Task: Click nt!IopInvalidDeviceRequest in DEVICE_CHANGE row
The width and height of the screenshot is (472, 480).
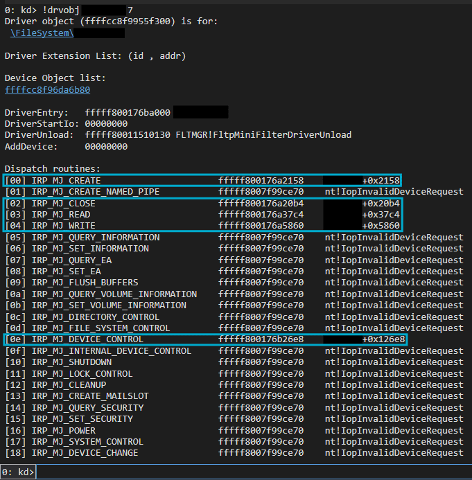Action: [x=394, y=453]
